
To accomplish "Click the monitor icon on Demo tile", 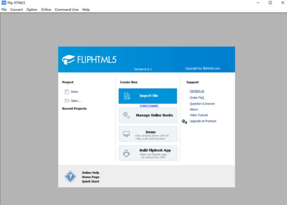I will click(x=126, y=134).
